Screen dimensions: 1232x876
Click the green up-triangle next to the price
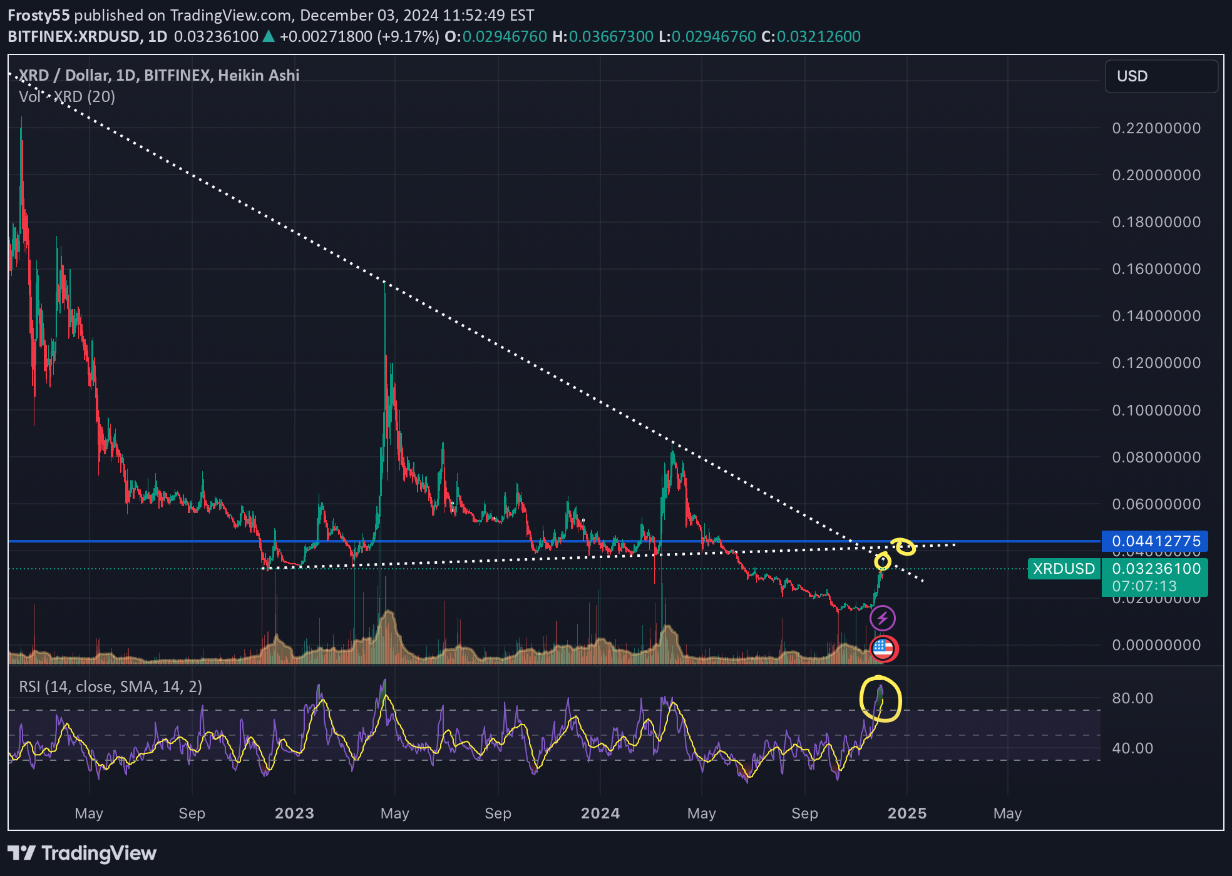pos(269,36)
